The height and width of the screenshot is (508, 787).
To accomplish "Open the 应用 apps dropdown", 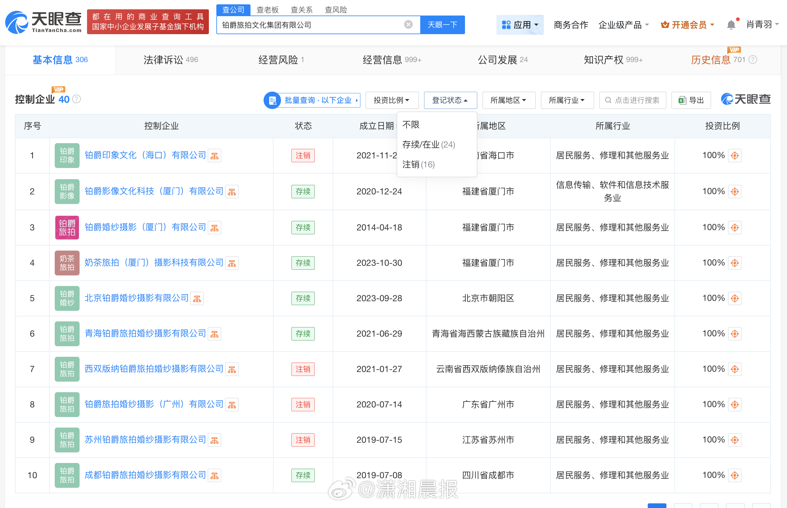I will (x=520, y=25).
